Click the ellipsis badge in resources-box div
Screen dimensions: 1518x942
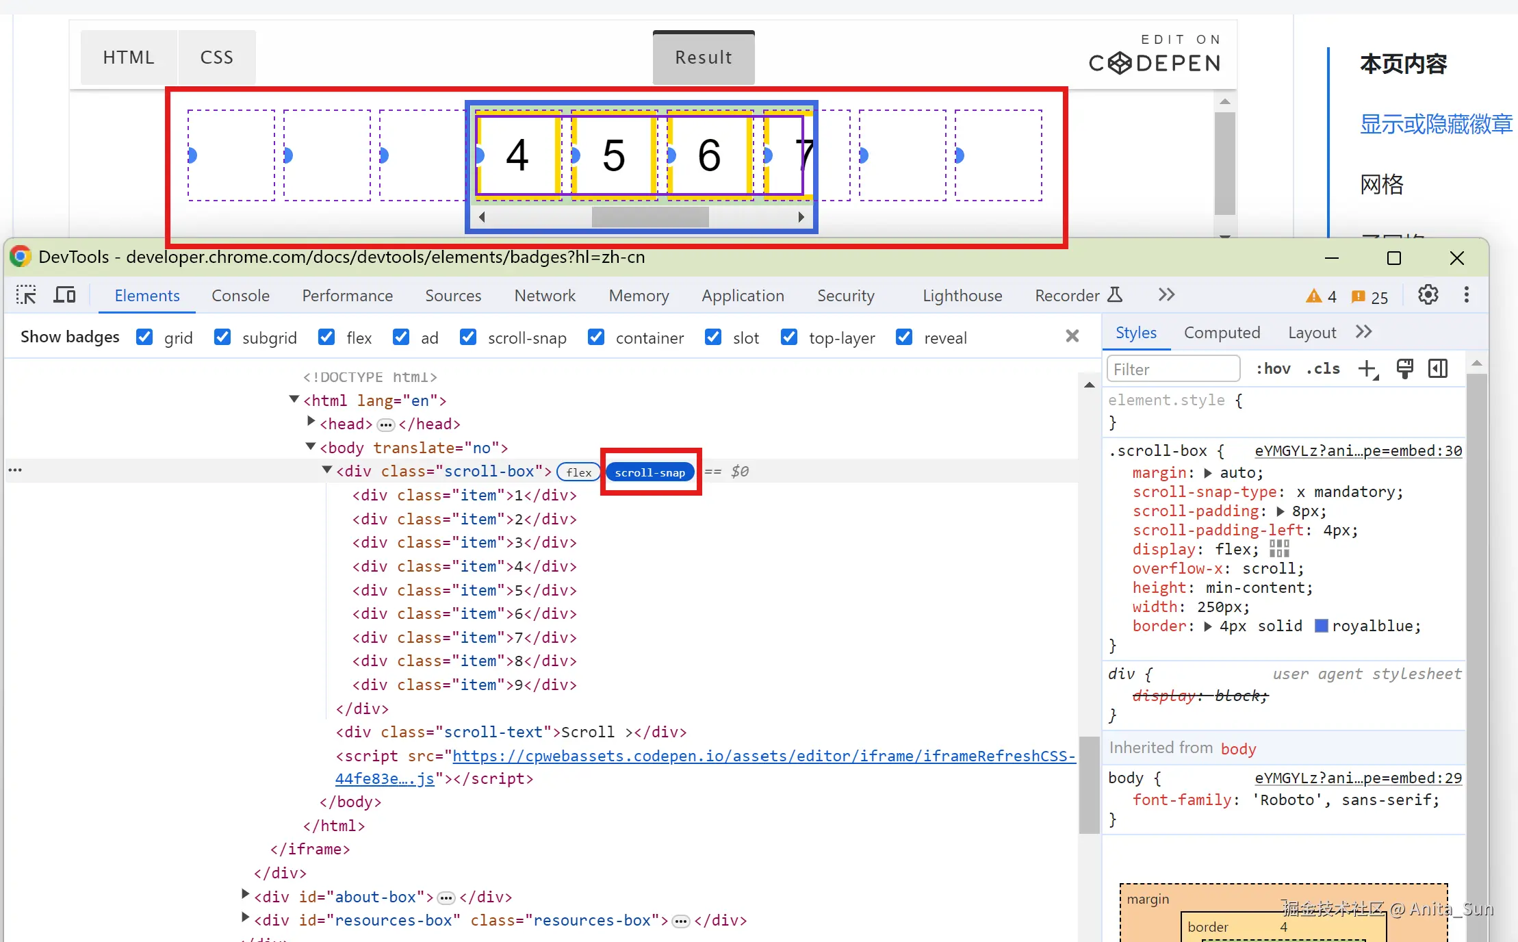click(x=681, y=921)
